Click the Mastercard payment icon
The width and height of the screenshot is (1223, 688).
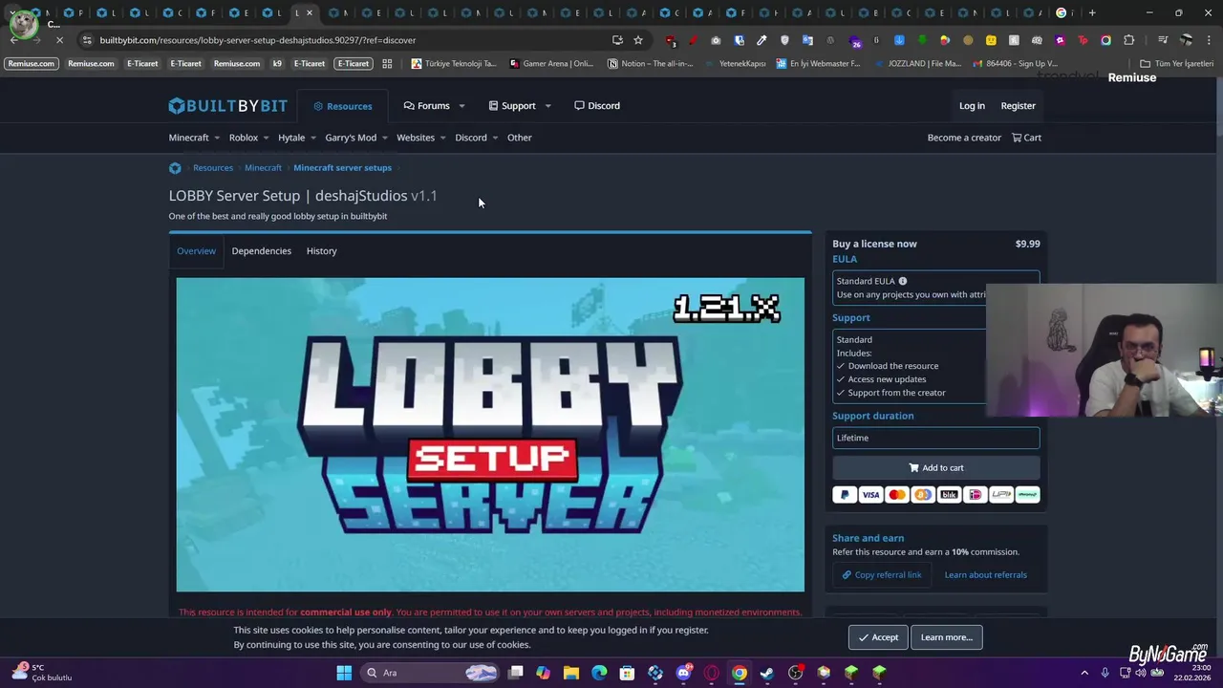[896, 495]
